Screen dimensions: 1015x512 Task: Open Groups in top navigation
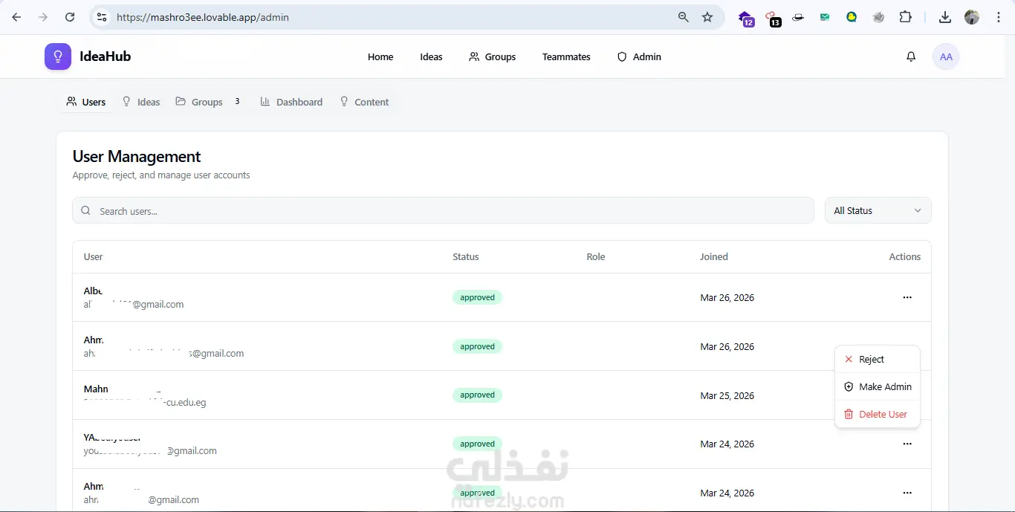click(492, 56)
